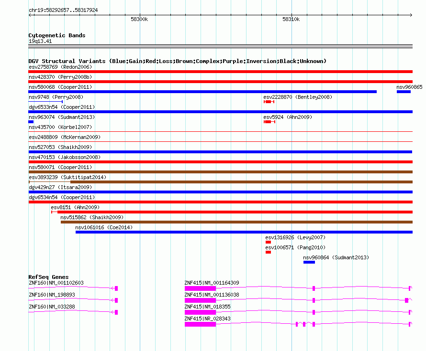
Task: Click the Cytogenetic Bands track title
Action: (57, 35)
